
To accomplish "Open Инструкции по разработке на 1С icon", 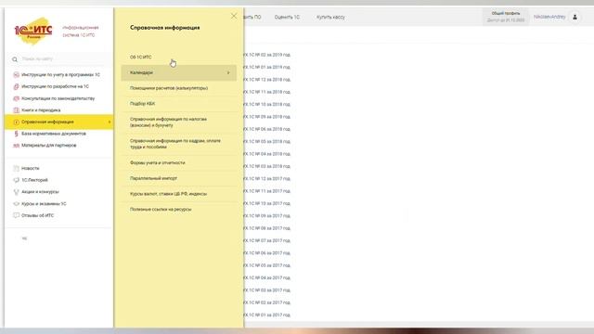I will [x=16, y=86].
